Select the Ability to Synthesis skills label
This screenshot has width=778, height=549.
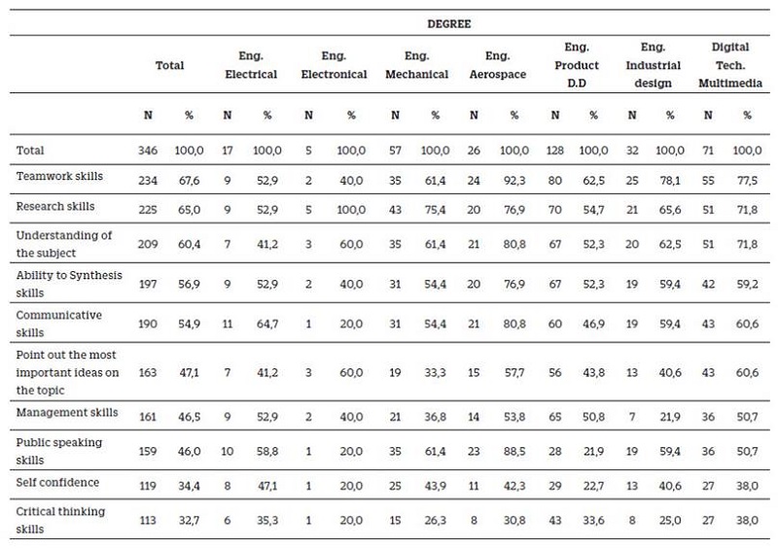(x=69, y=281)
